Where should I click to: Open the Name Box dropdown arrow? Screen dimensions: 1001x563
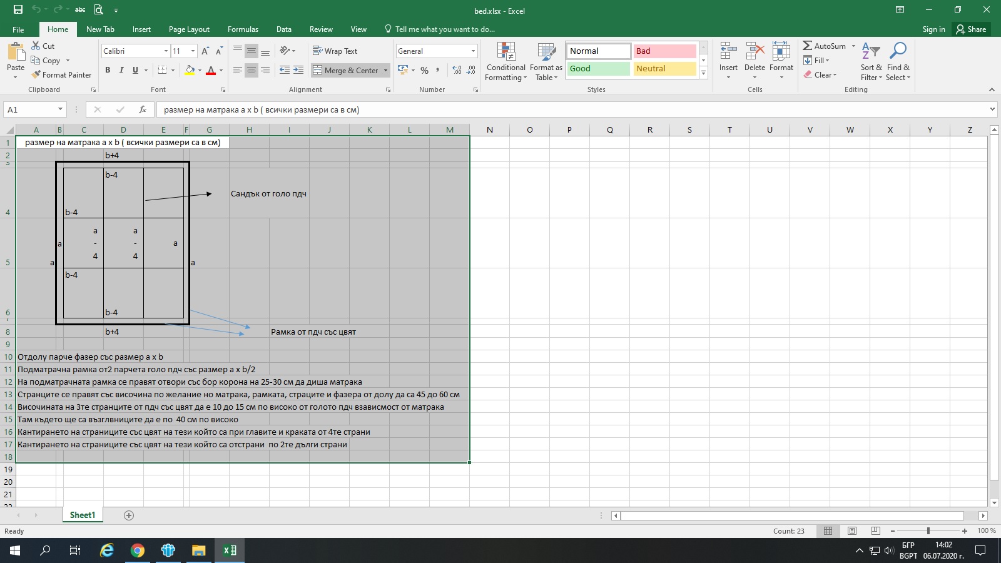60,109
